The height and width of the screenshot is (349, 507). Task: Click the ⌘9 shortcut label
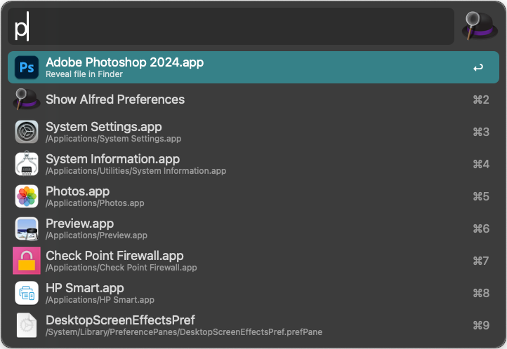(481, 325)
